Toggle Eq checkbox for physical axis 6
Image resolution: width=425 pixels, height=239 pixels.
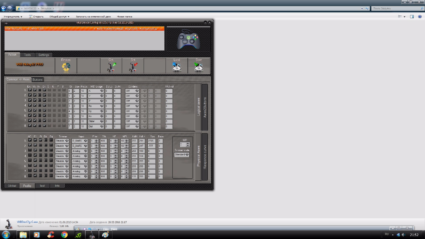click(x=51, y=166)
